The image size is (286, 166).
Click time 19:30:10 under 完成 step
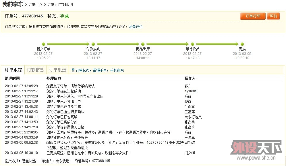click(242, 58)
